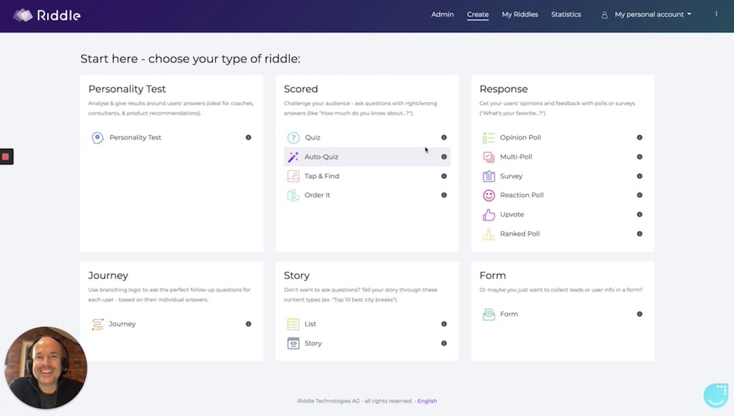This screenshot has height=416, width=734.
Task: Select the Ranked Poll label
Action: tap(520, 233)
